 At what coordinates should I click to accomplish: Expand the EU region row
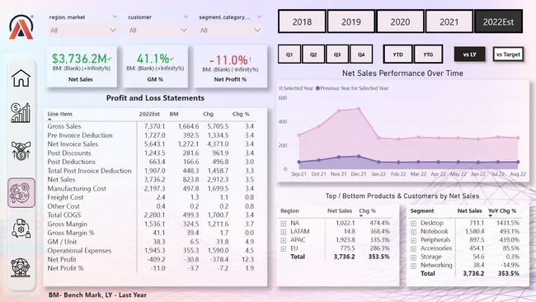[284, 248]
